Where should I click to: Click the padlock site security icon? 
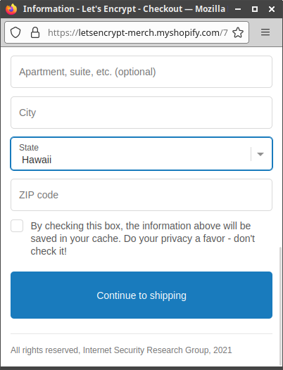pyautogui.click(x=35, y=32)
